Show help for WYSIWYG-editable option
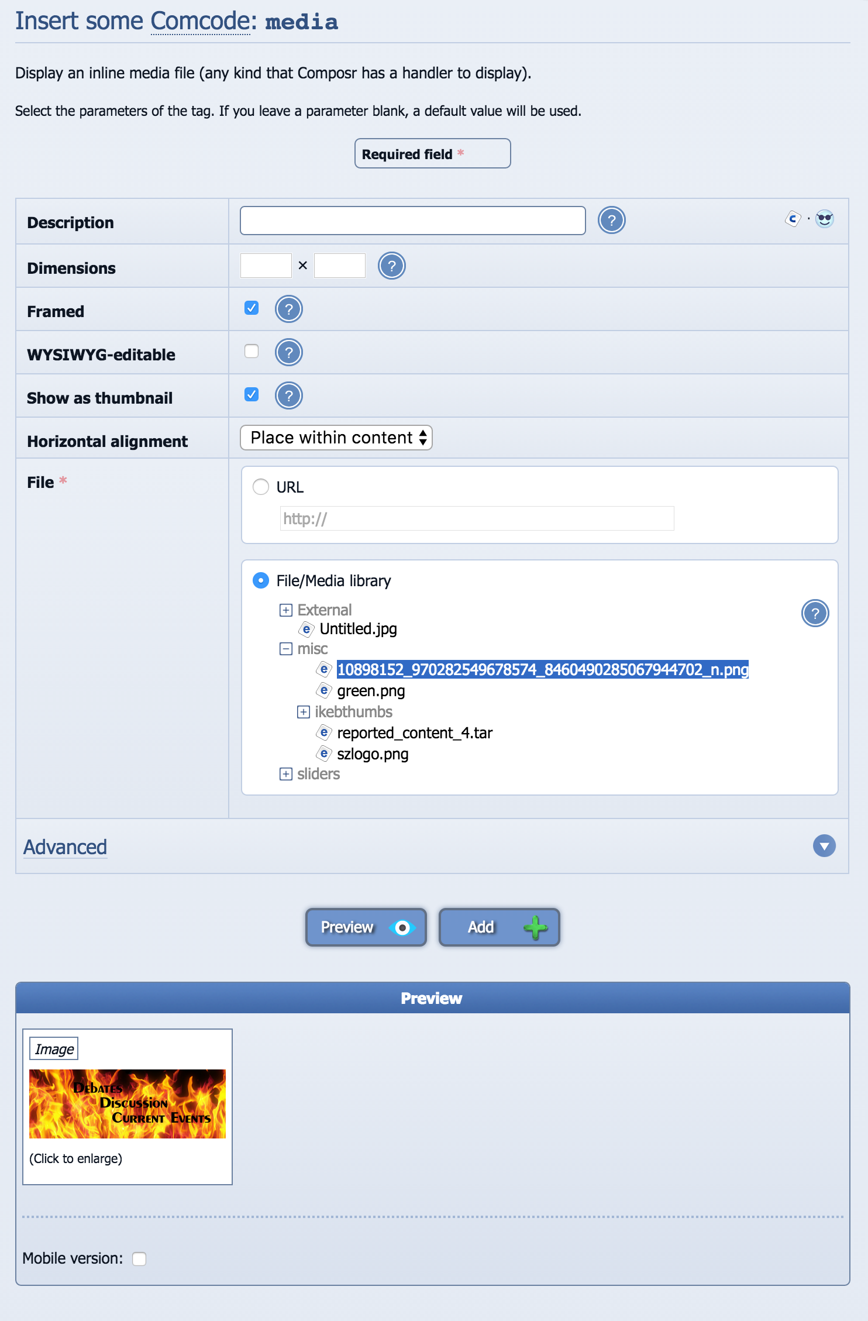Viewport: 868px width, 1321px height. click(x=288, y=353)
